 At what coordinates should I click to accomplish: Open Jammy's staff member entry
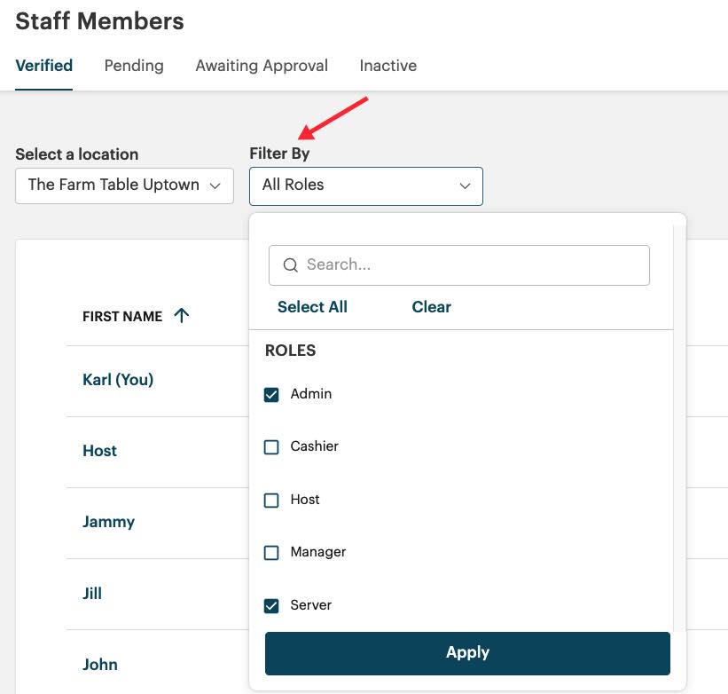click(108, 522)
